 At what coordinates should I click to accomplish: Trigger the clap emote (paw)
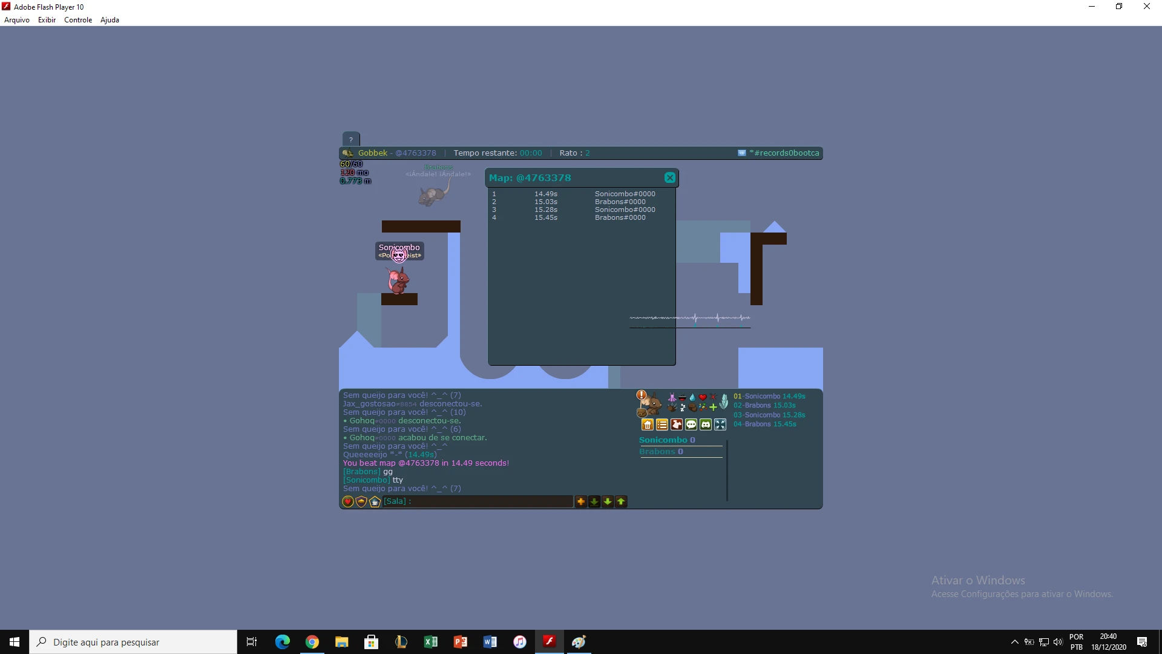tap(672, 408)
